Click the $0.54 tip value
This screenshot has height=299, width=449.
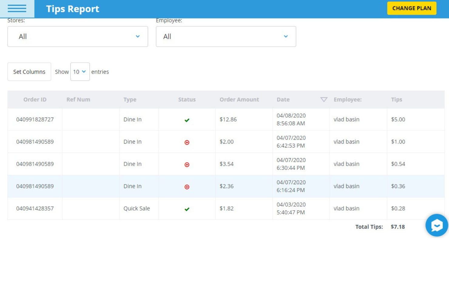pyautogui.click(x=398, y=164)
